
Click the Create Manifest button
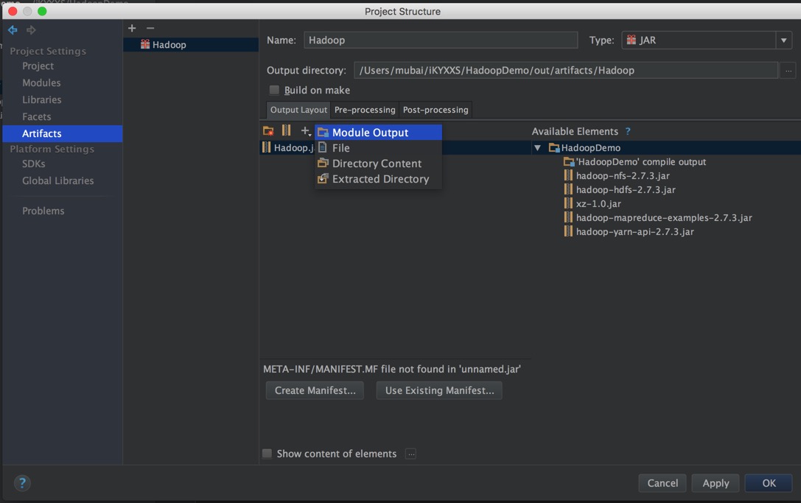pos(315,390)
